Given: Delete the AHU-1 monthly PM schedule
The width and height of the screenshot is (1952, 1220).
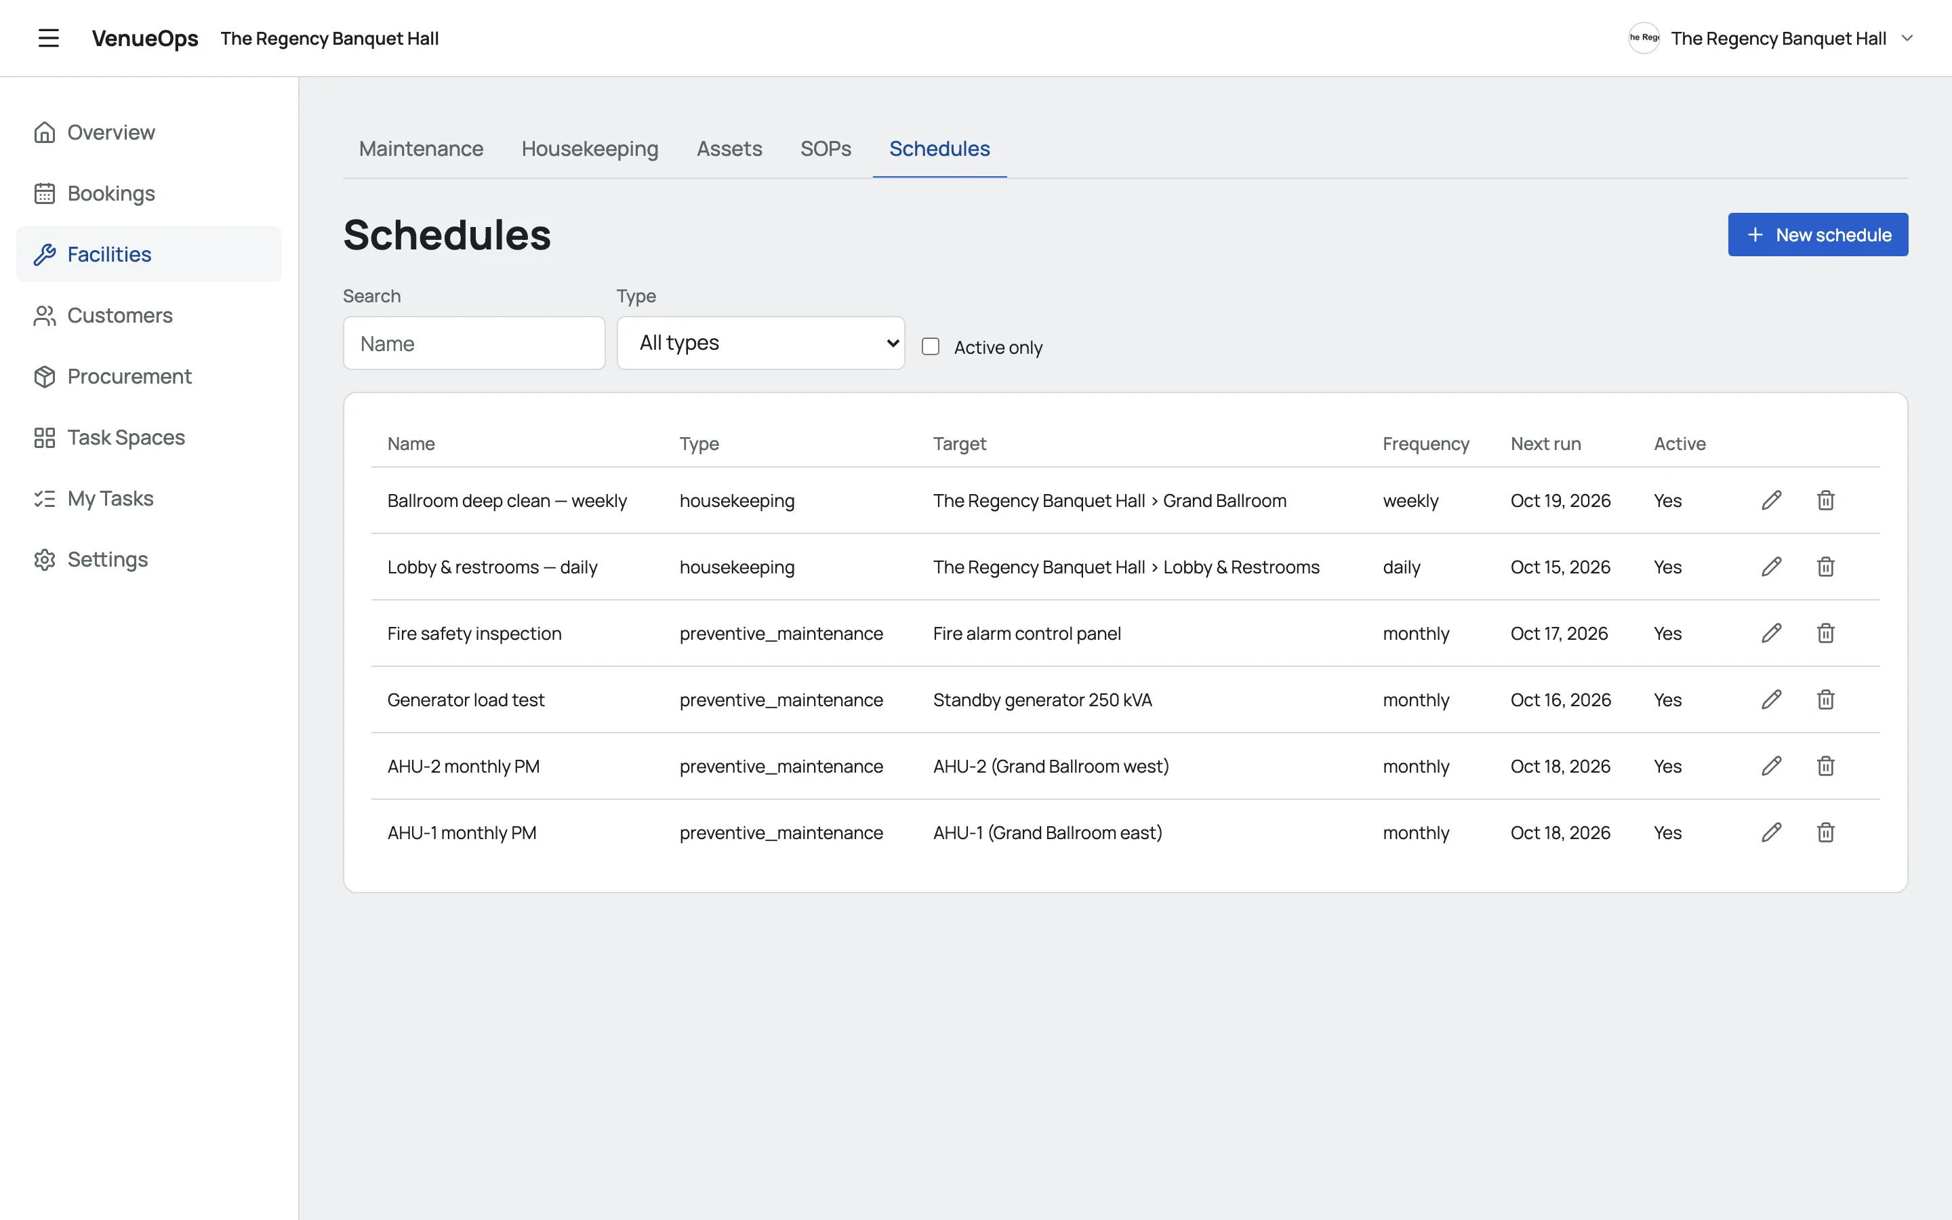Looking at the screenshot, I should point(1825,832).
